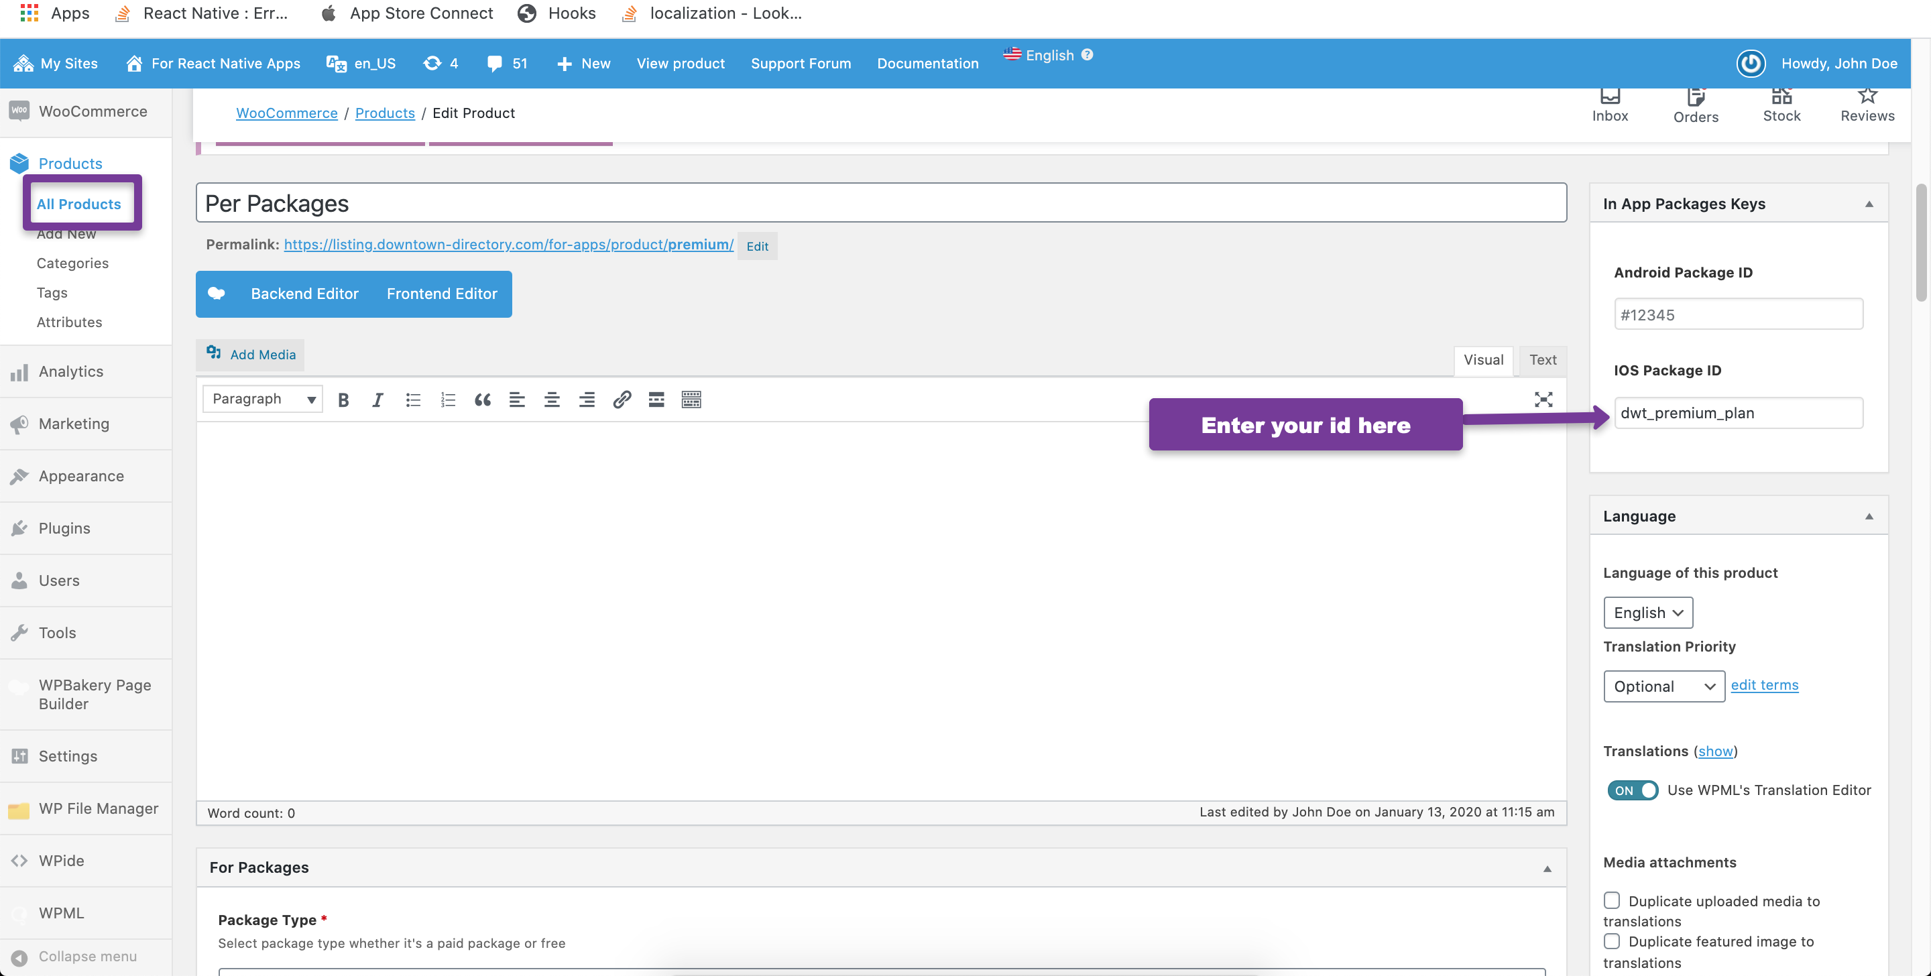Check Duplicate featured image to translations
Screen dimensions: 1931x976
click(x=1612, y=940)
